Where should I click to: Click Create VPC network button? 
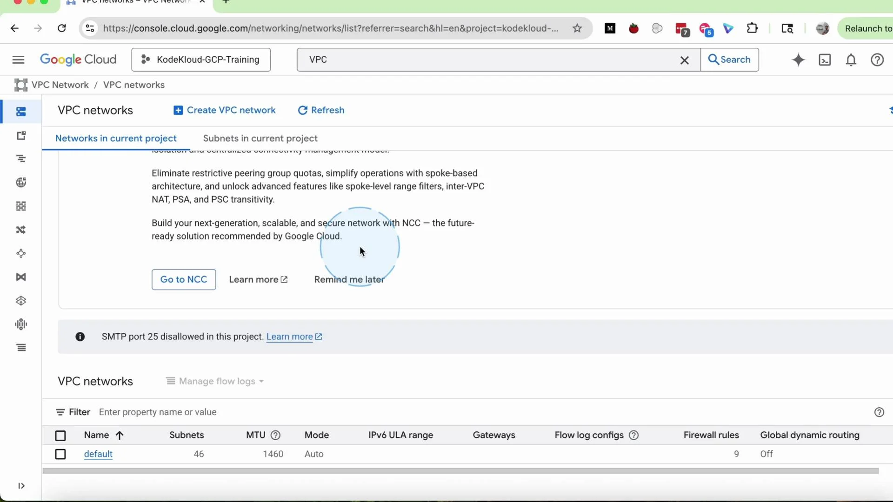224,110
